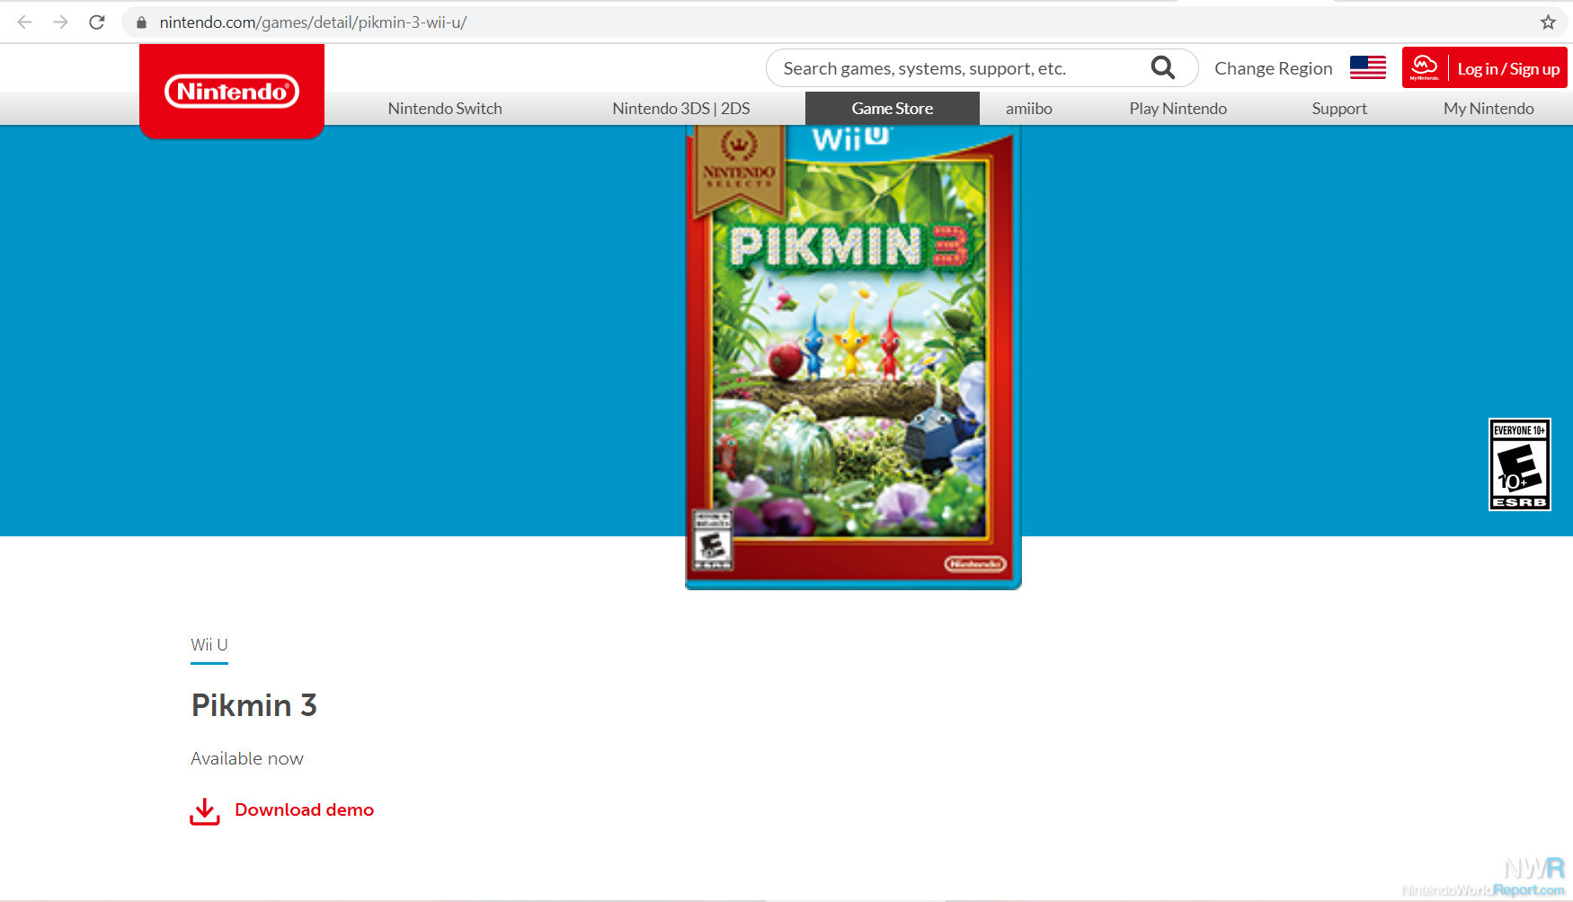
Task: Open the amiibo section
Action: (1029, 109)
